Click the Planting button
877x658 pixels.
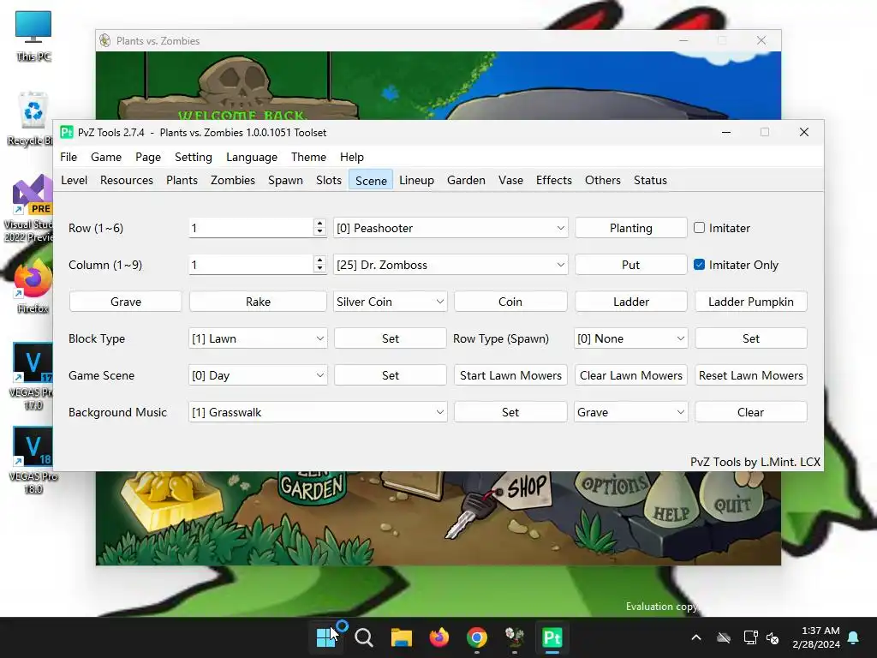pos(631,228)
